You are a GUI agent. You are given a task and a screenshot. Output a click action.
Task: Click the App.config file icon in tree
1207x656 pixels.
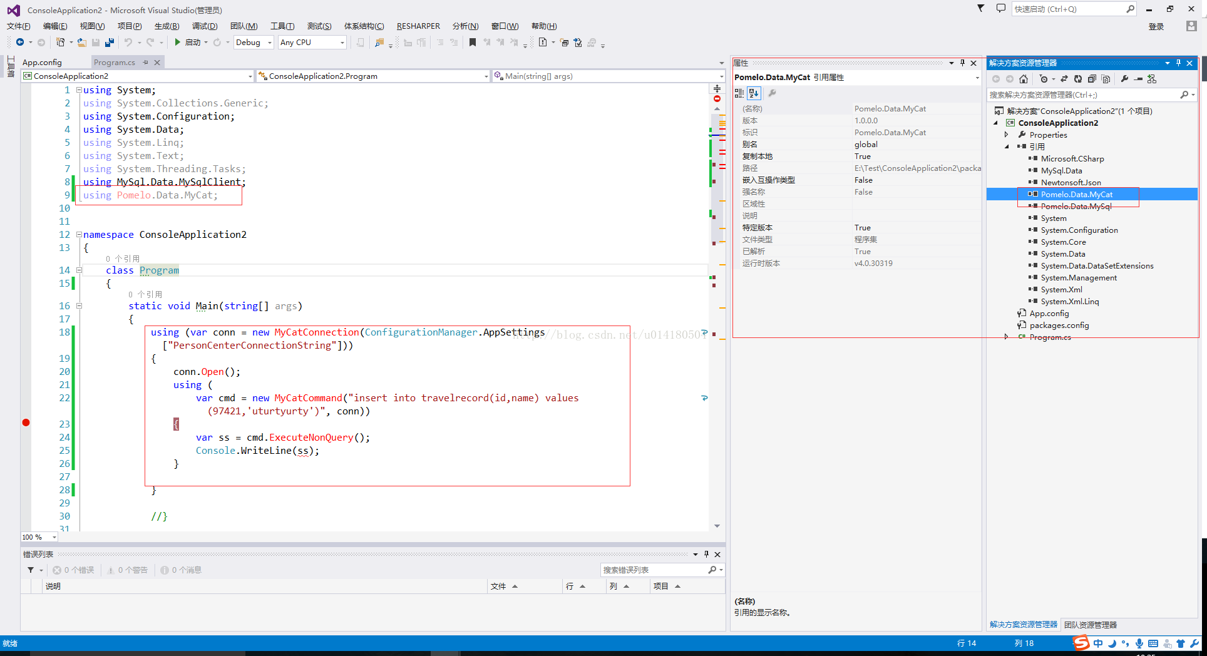[x=1022, y=313]
